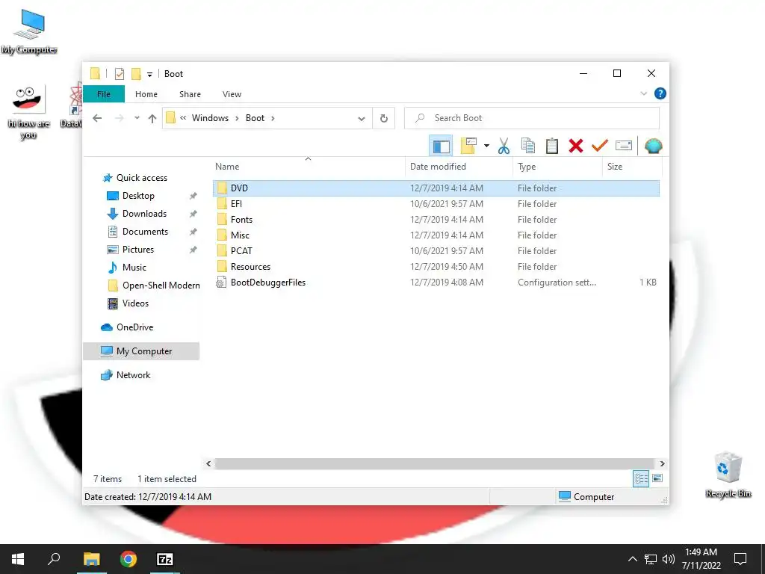
Task: Select the Misc folder
Action: pyautogui.click(x=436, y=235)
